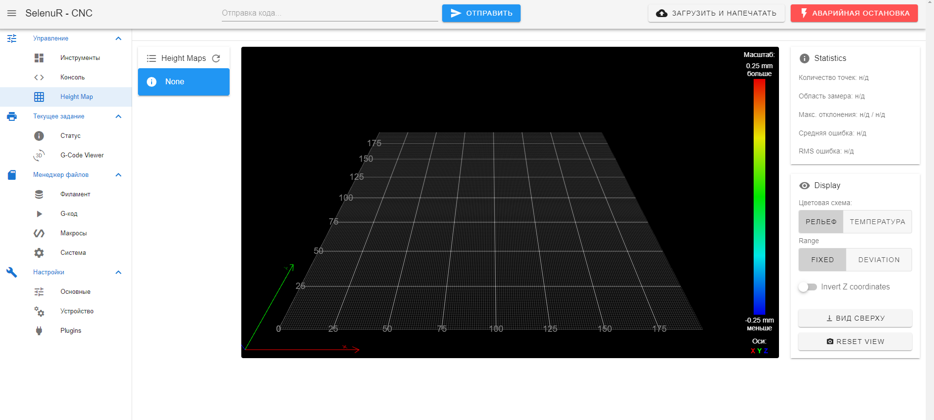This screenshot has height=420, width=934.
Task: Set range to FIXED
Action: [822, 260]
